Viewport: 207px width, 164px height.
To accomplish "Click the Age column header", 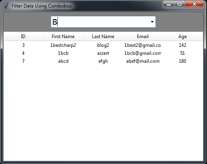I will [x=182, y=37].
